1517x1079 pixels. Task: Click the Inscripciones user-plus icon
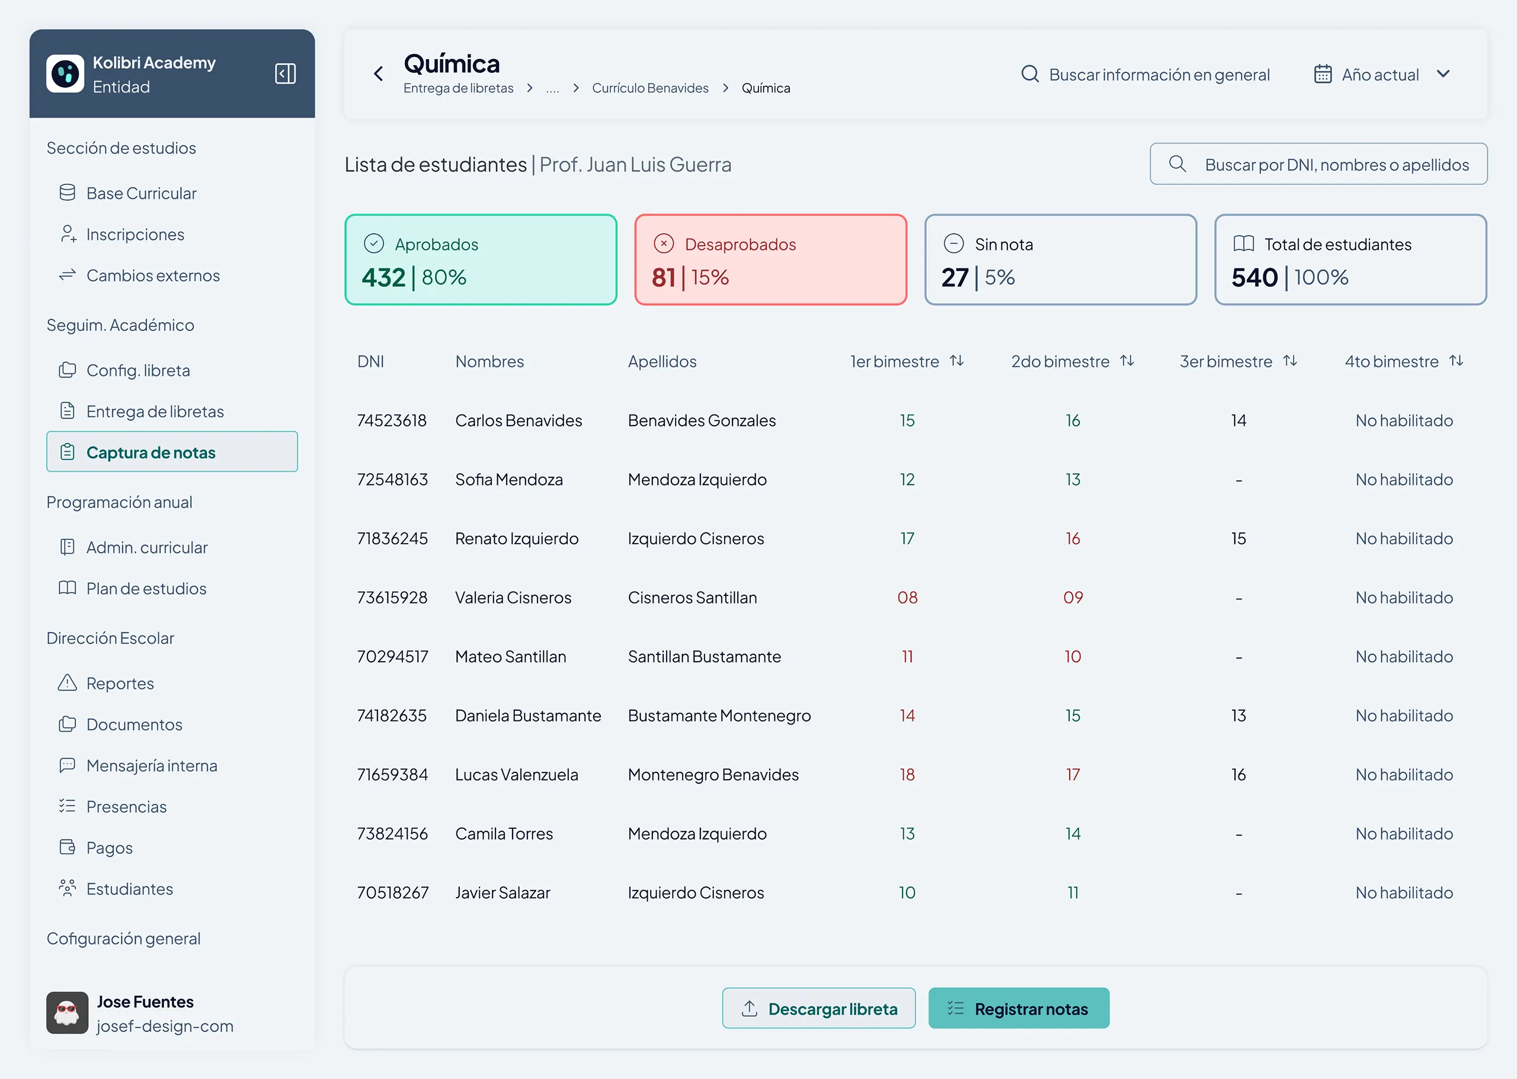pyautogui.click(x=68, y=234)
